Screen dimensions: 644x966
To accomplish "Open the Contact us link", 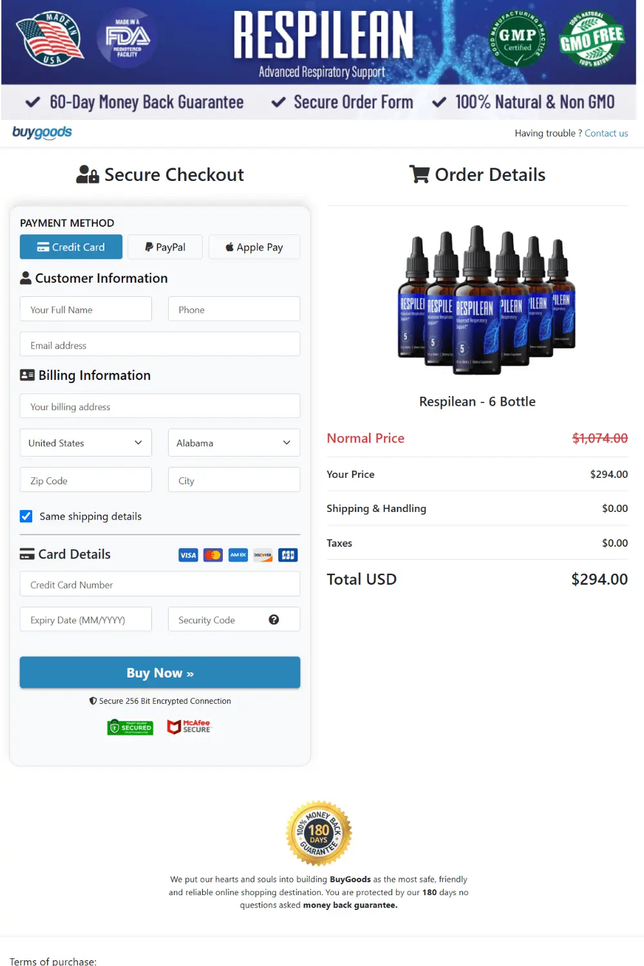I will tap(606, 133).
